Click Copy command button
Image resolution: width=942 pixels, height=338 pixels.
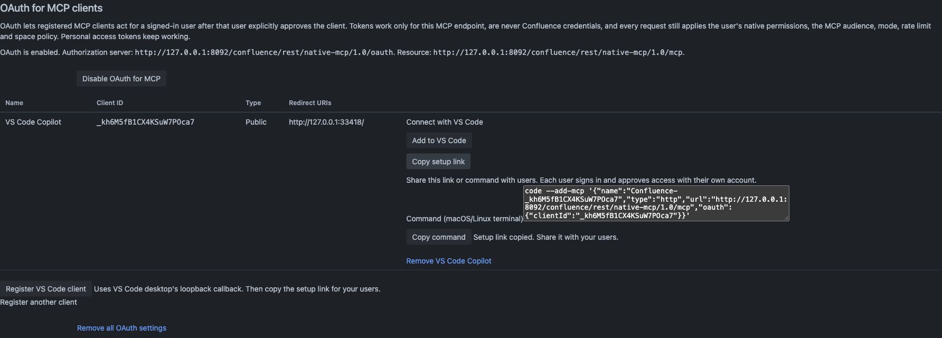tap(438, 237)
